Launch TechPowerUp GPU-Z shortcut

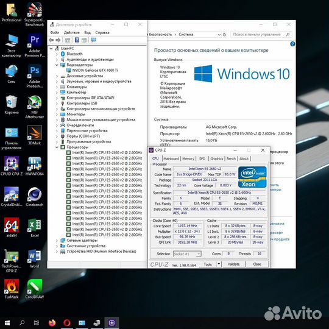pyautogui.click(x=12, y=261)
